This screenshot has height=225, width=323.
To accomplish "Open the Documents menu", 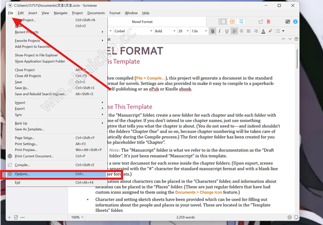I will point(96,13).
